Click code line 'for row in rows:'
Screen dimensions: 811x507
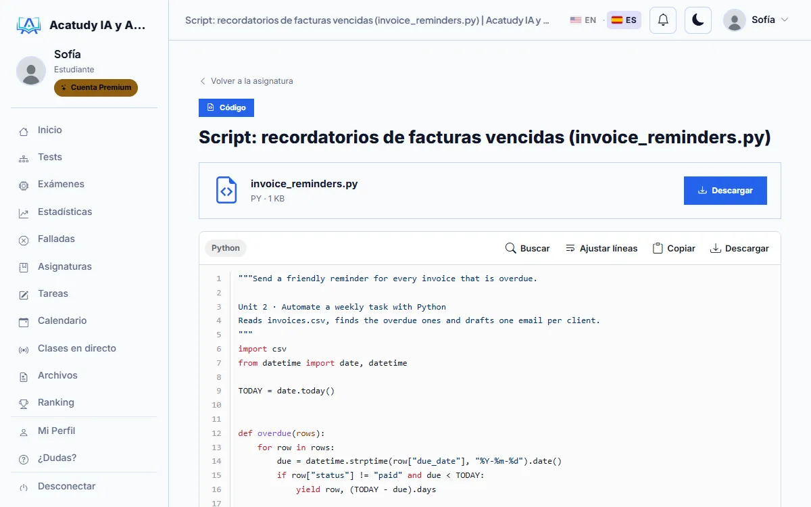click(296, 448)
